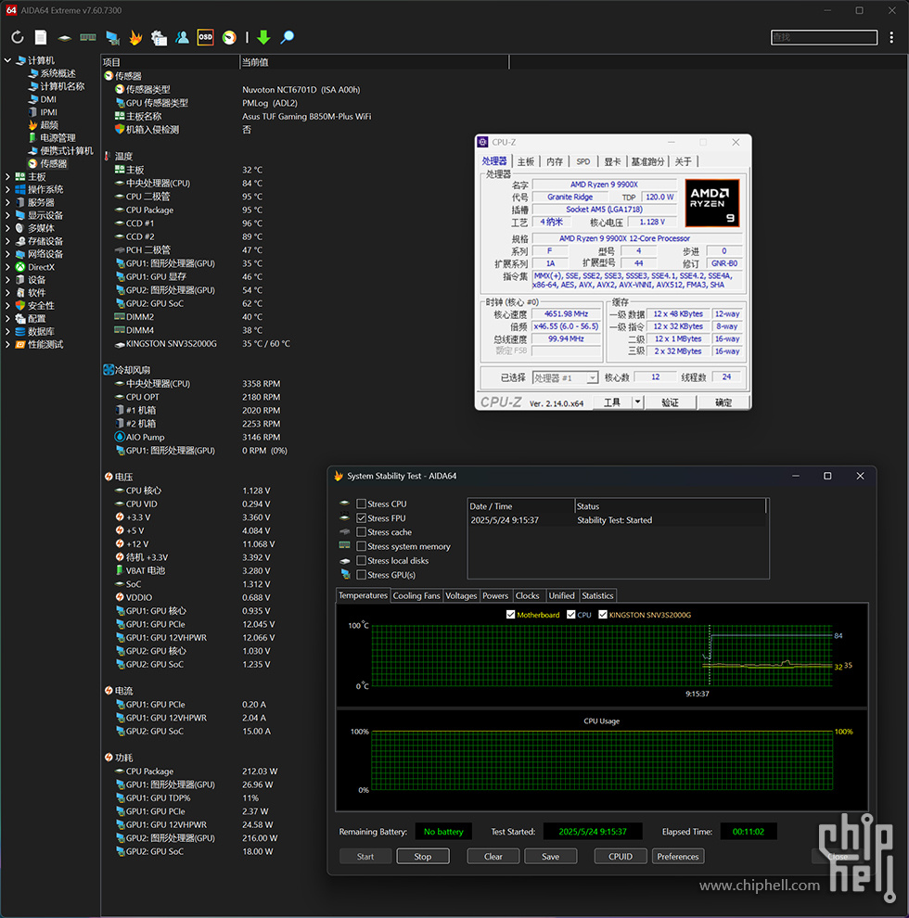Toggle KINGSTON SNV3S2000G graph checkbox

pos(603,615)
